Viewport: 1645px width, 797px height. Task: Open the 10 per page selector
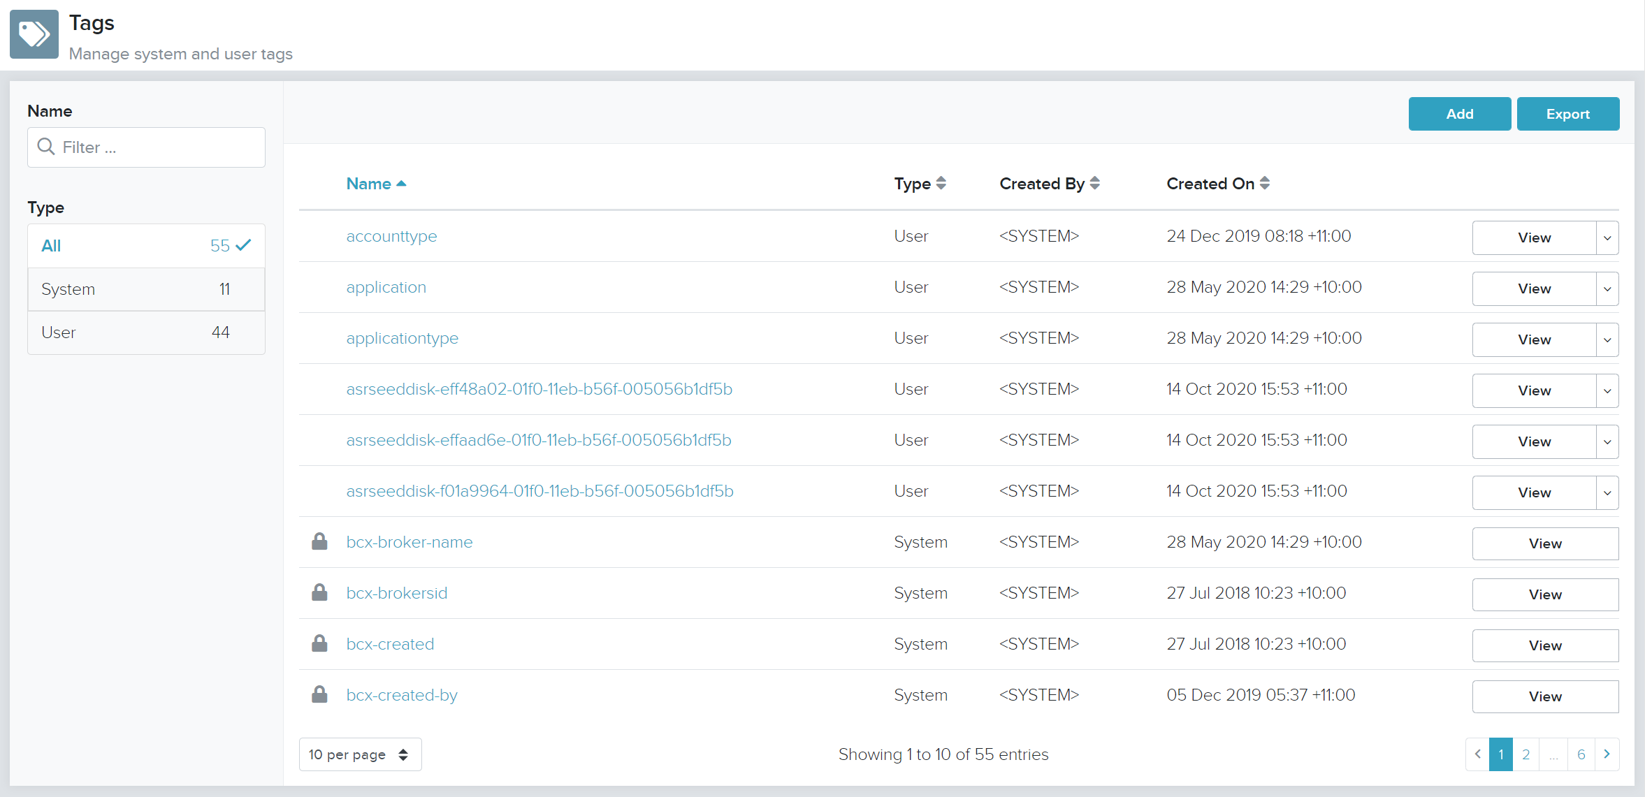coord(360,754)
